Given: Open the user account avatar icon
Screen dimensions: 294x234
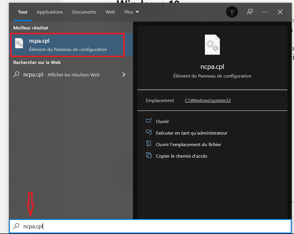Looking at the screenshot, I should [x=232, y=12].
